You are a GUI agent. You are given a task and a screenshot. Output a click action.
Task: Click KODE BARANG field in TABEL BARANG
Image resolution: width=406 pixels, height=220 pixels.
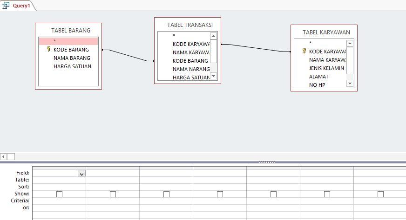tap(71, 50)
